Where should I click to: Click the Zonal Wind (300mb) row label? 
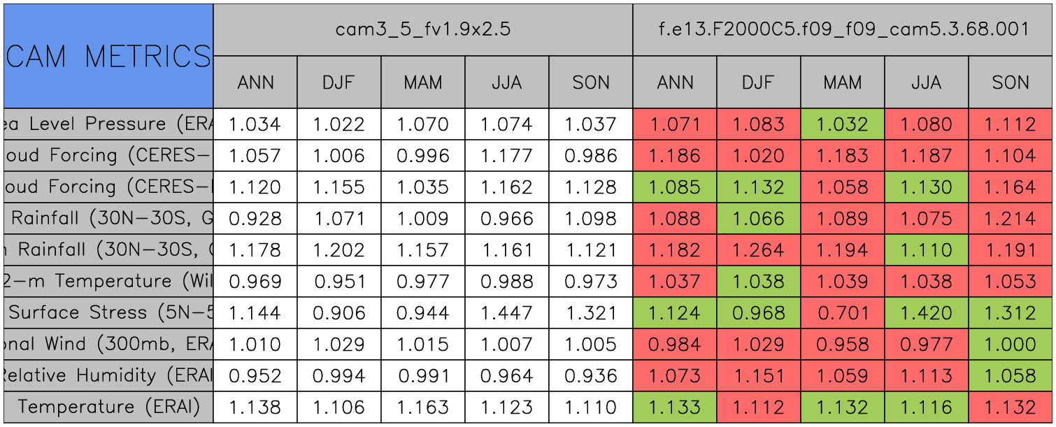click(108, 344)
